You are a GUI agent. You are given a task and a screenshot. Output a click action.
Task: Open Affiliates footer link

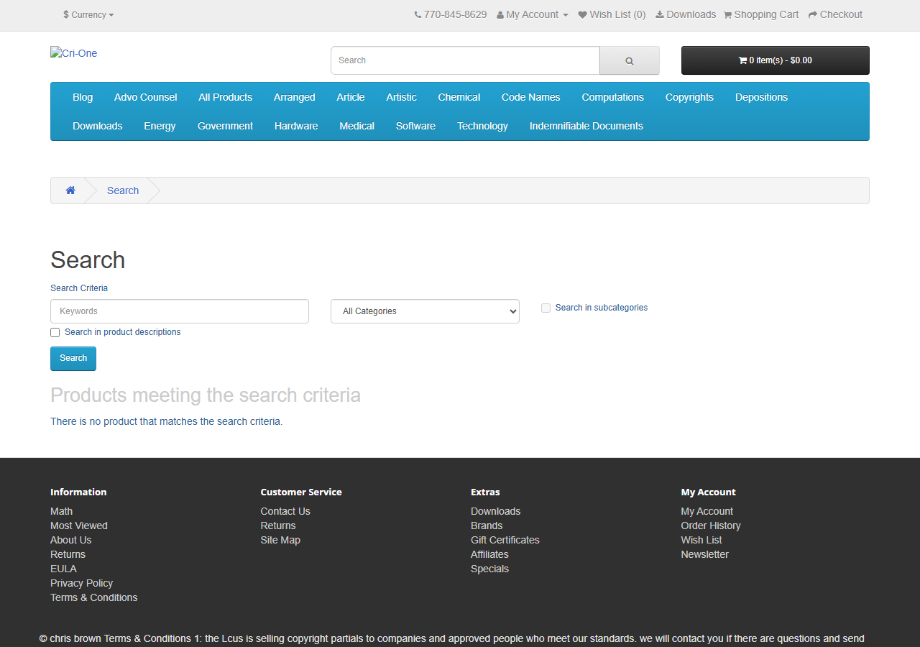pos(489,554)
